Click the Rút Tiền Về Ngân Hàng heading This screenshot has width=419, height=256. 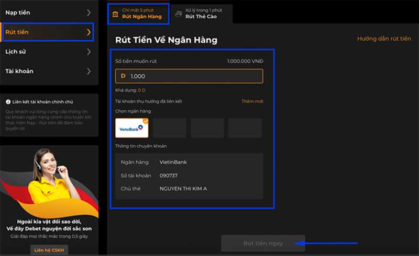pyautogui.click(x=166, y=40)
